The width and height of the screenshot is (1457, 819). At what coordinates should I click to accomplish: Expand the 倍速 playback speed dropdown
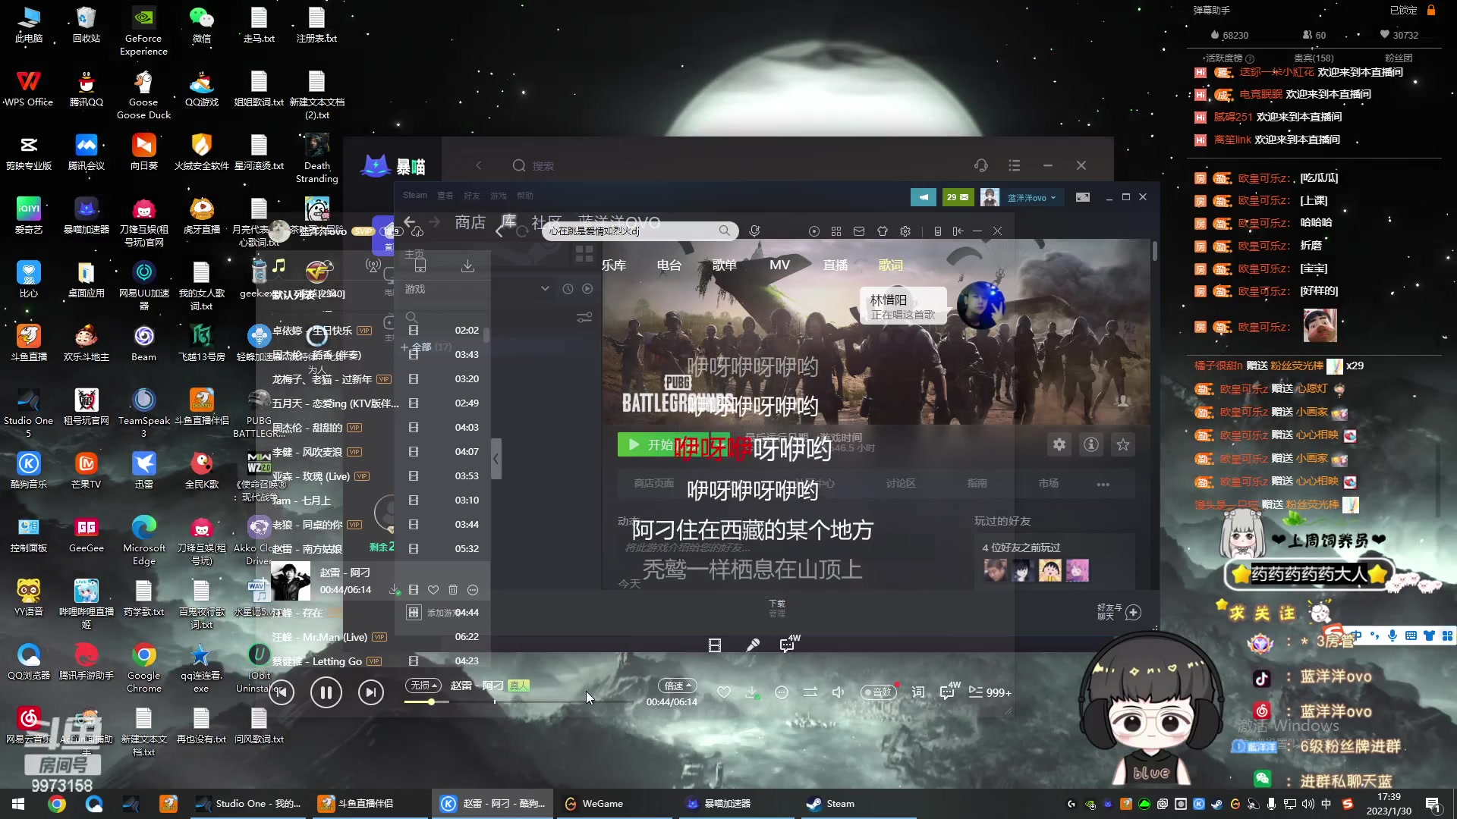(x=678, y=686)
